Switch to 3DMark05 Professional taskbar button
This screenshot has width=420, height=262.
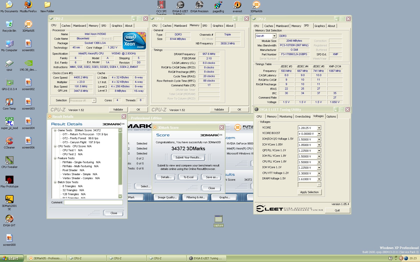pos(46,258)
